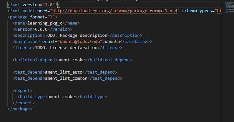Click 'ament_cmake' in the build_type line
234x122 pixels.
click(61, 97)
